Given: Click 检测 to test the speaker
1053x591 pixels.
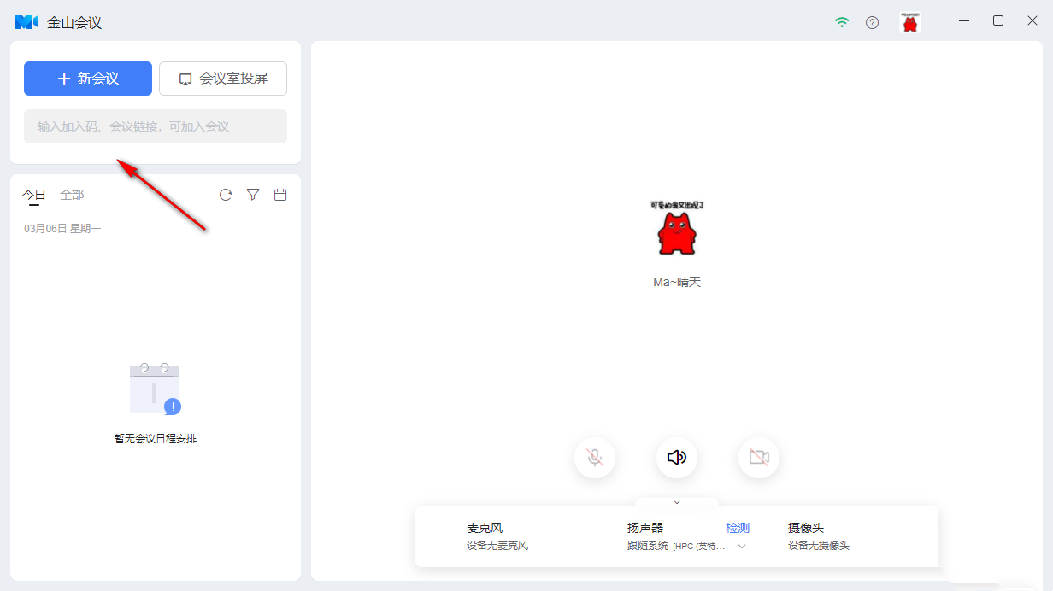Looking at the screenshot, I should pos(738,528).
